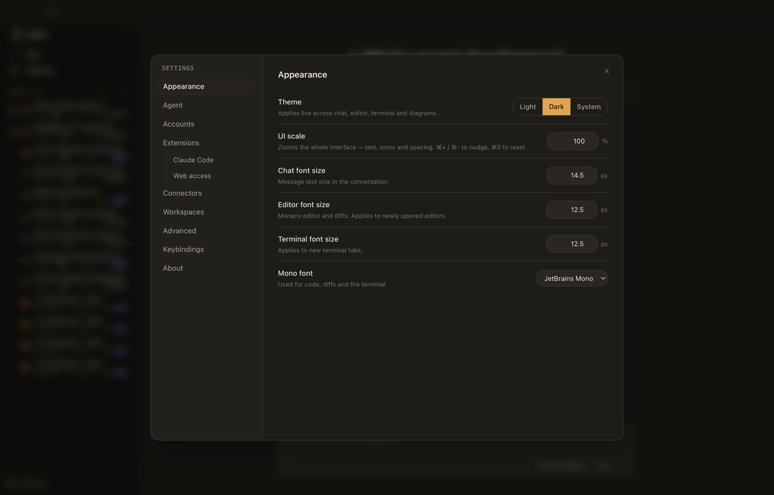
Task: Open the Agent settings section
Action: point(206,105)
